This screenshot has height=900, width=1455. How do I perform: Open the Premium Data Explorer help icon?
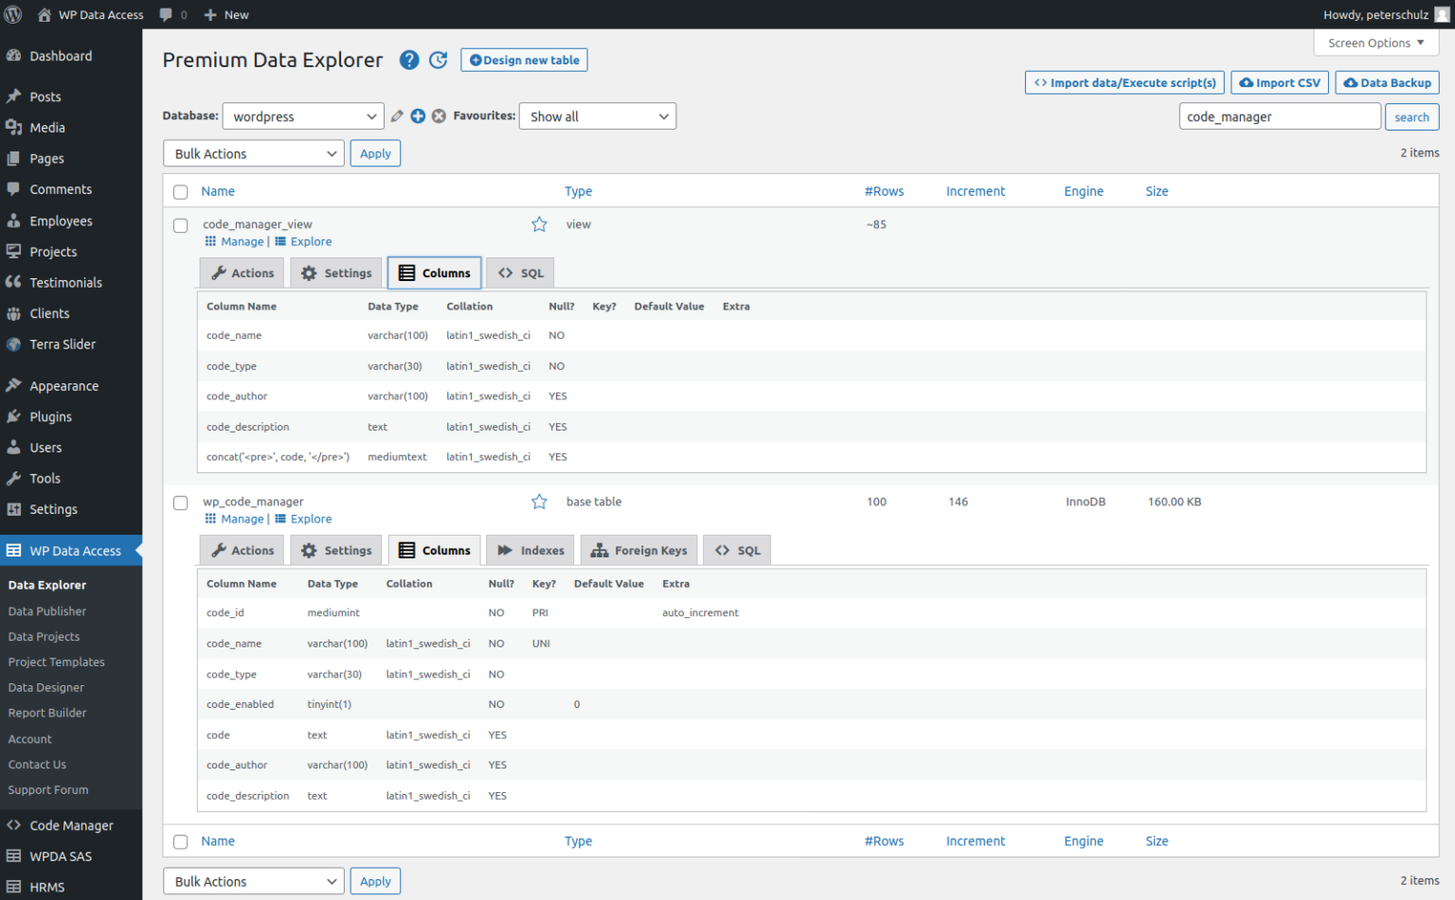pyautogui.click(x=409, y=60)
